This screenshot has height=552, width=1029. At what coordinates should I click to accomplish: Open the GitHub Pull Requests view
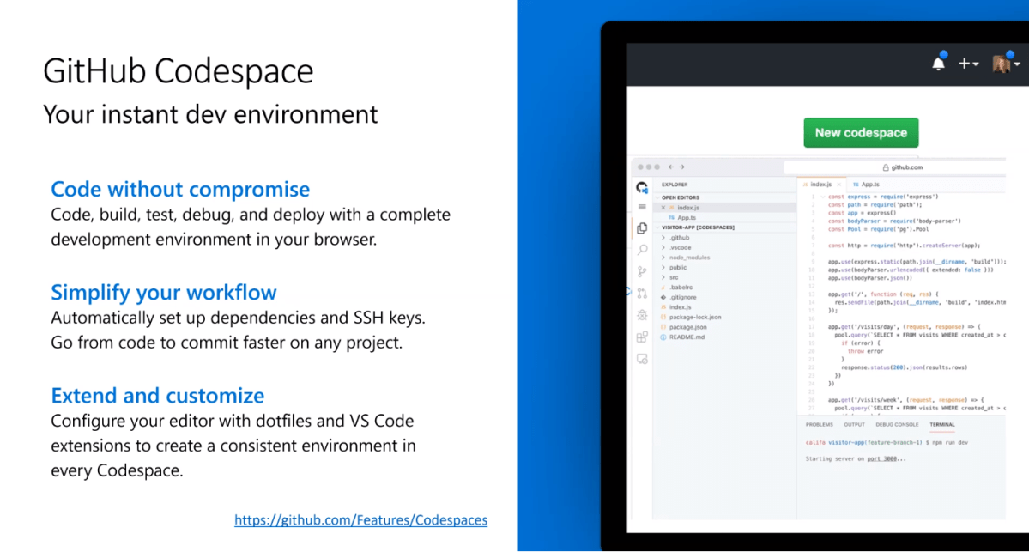[641, 293]
